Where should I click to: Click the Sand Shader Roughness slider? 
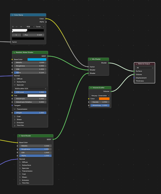click(x=36, y=149)
